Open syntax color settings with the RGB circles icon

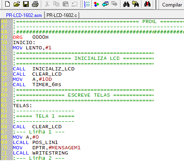point(96,4)
